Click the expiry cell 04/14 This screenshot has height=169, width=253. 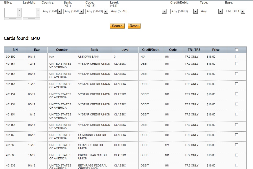(x=32, y=57)
